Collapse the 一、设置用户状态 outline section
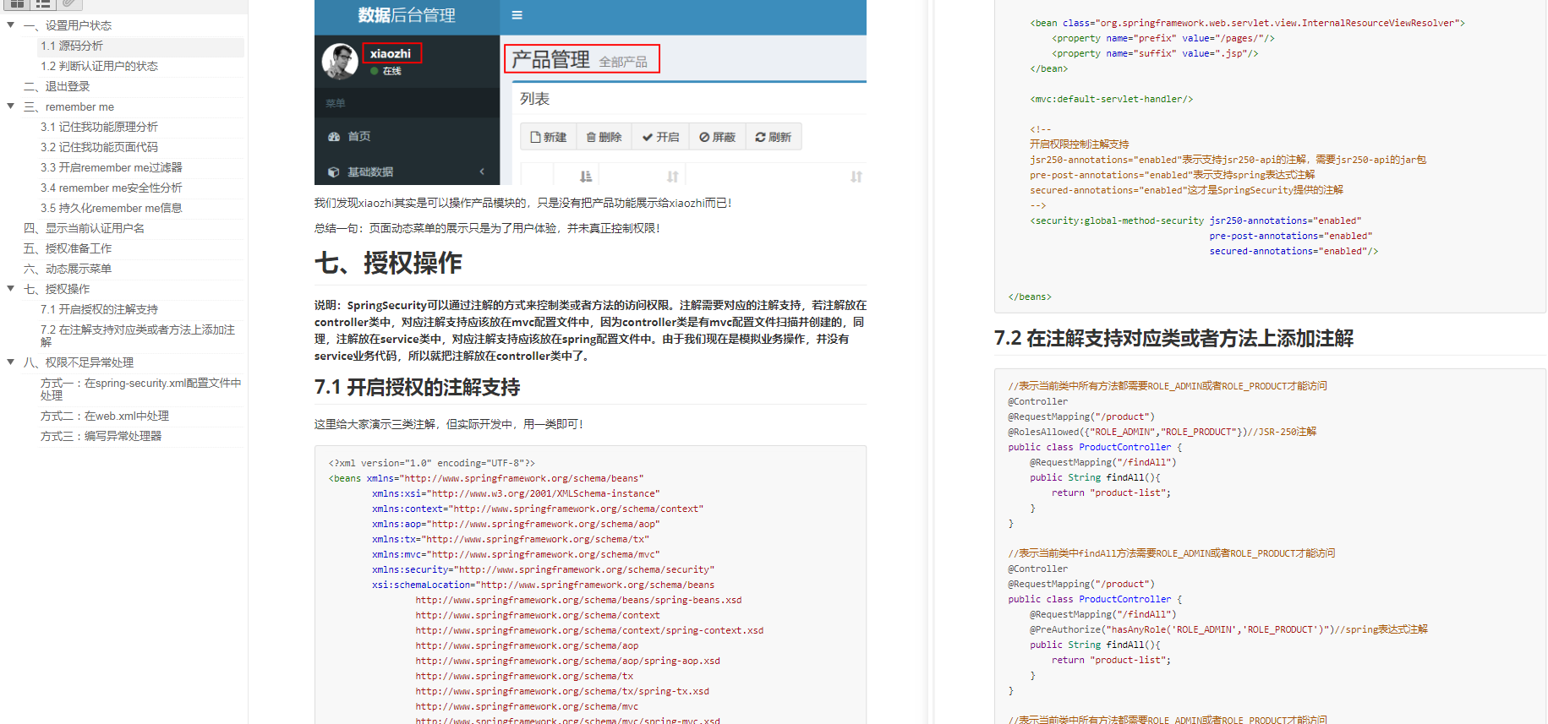Screen dimensions: 1548x724 click(x=10, y=25)
